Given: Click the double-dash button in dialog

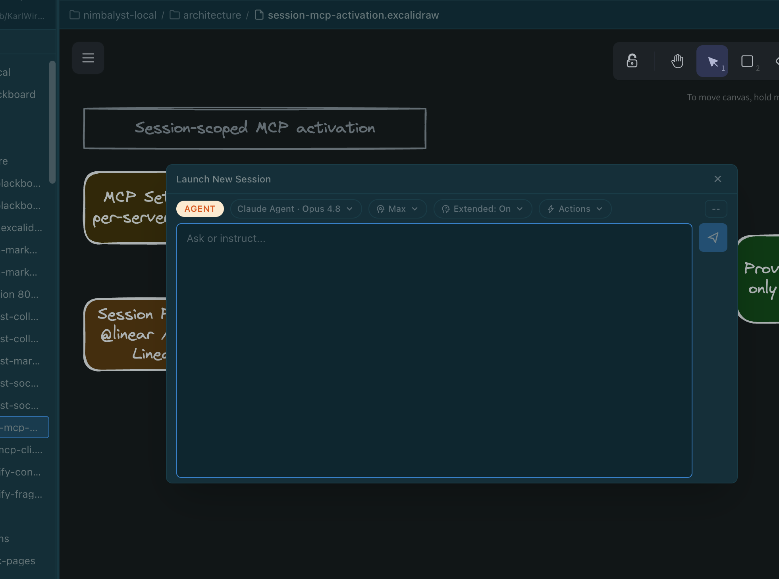Looking at the screenshot, I should click(x=716, y=209).
